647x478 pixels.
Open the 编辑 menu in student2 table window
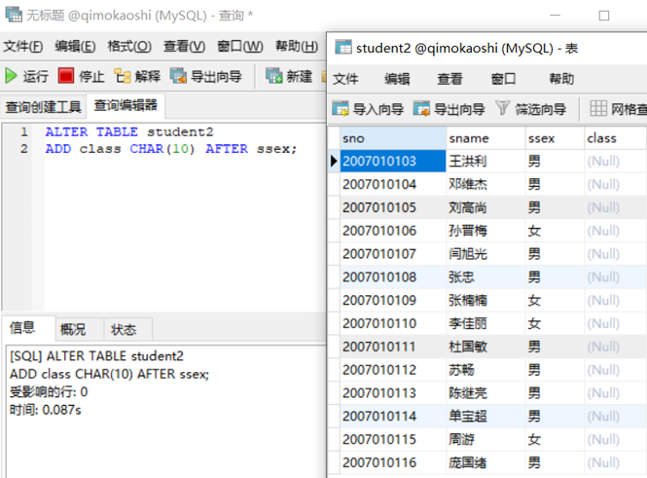pyautogui.click(x=397, y=79)
